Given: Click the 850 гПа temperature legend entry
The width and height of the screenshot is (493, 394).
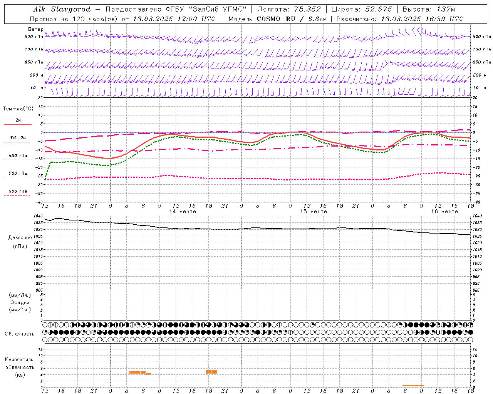Looking at the screenshot, I should coord(18,156).
